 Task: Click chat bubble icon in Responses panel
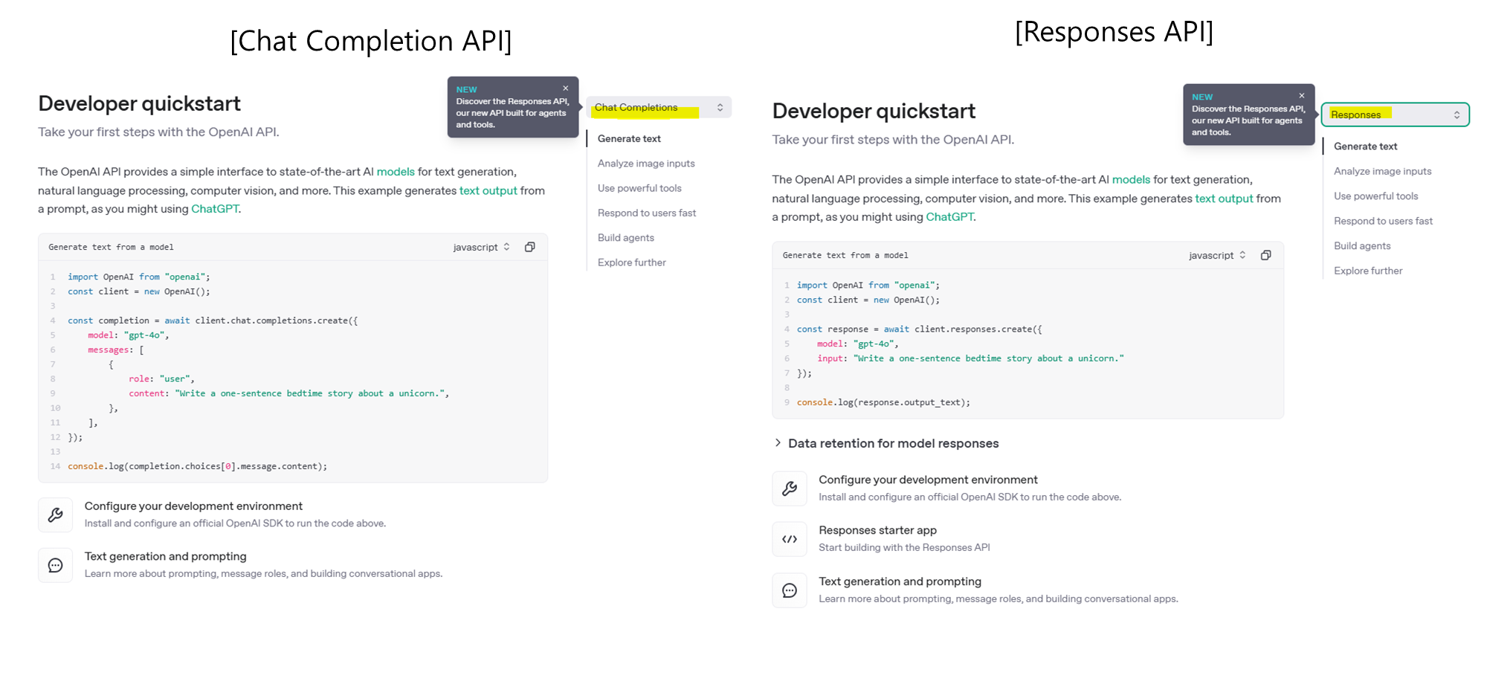tap(790, 590)
